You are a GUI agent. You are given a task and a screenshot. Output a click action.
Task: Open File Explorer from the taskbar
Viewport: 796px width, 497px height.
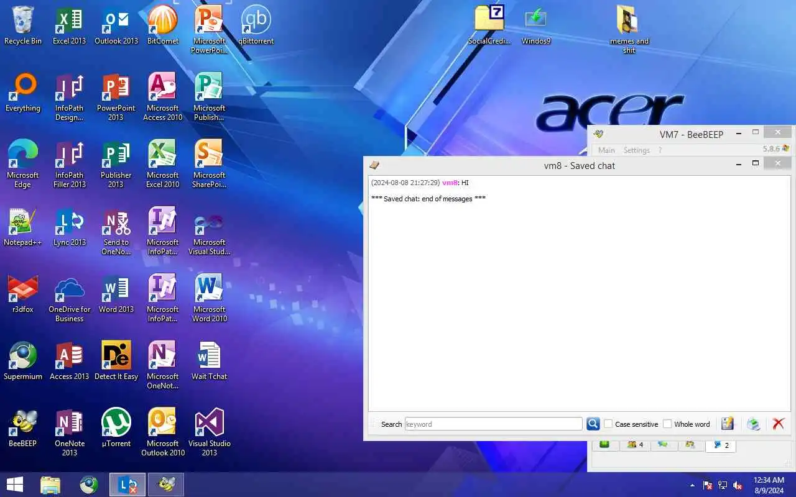(x=50, y=485)
